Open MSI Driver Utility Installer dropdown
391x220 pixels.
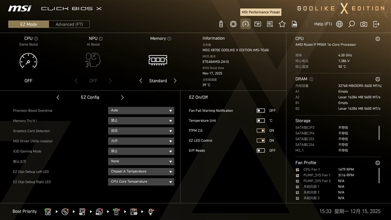coord(141,141)
